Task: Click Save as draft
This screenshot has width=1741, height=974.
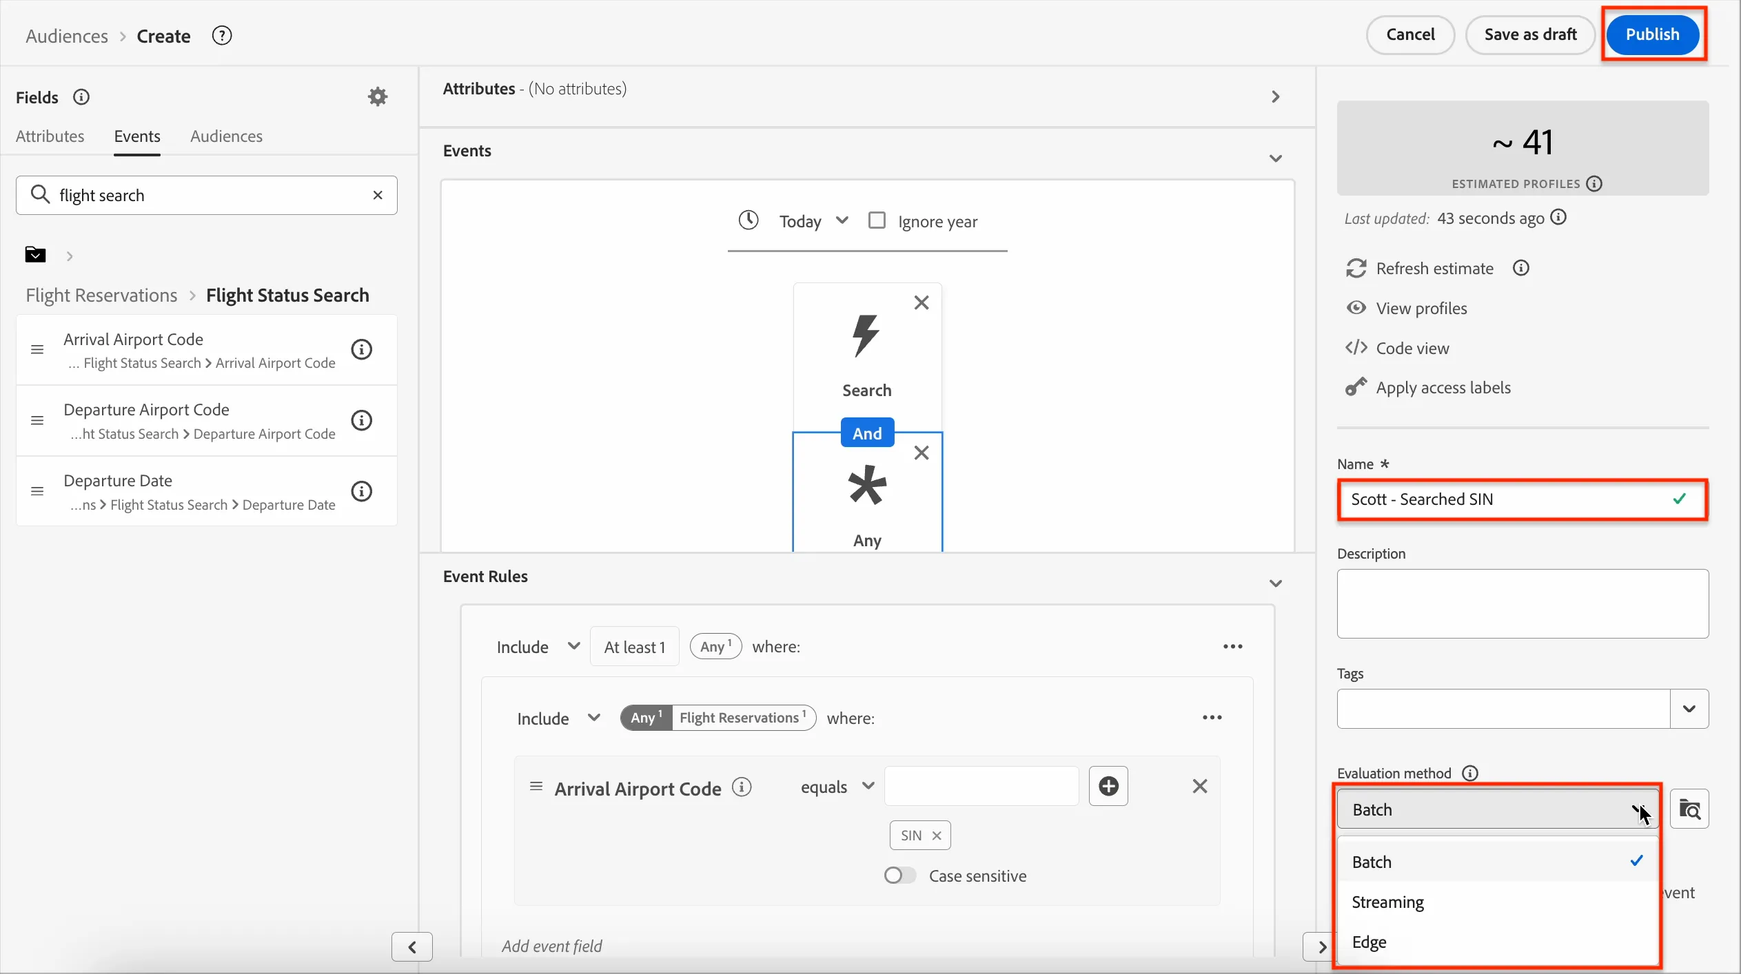Action: pyautogui.click(x=1530, y=34)
